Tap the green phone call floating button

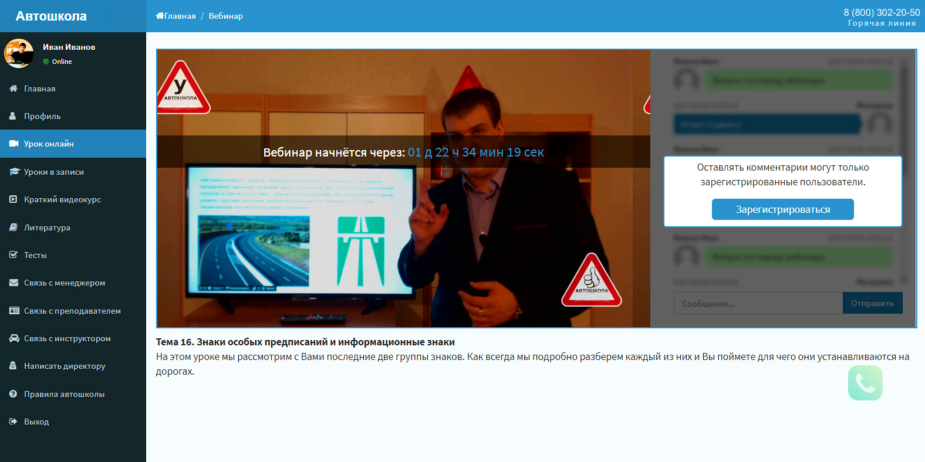(865, 383)
